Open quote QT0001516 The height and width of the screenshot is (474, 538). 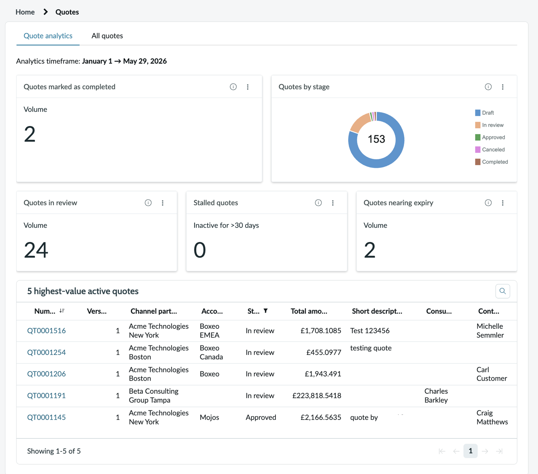(x=46, y=331)
